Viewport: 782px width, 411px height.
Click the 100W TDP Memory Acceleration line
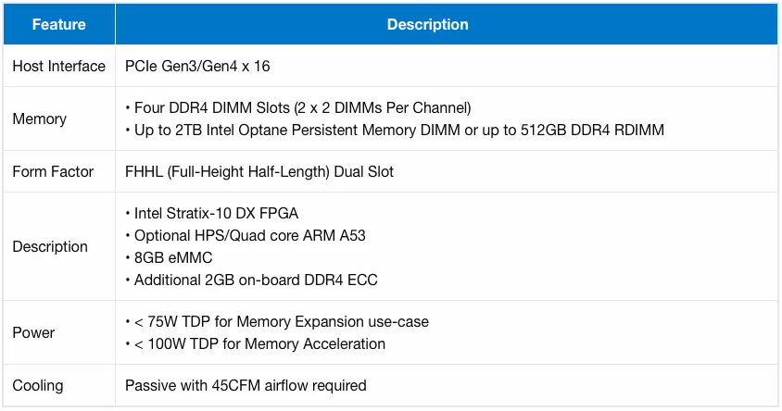coord(256,343)
